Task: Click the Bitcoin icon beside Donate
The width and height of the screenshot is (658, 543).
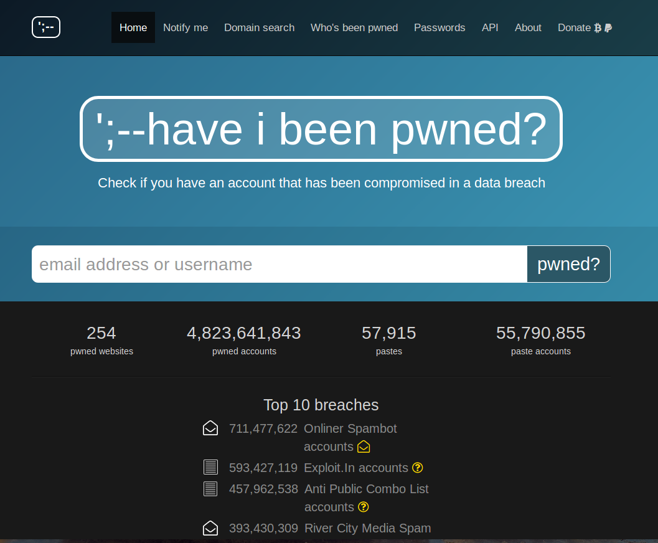Action: click(598, 27)
